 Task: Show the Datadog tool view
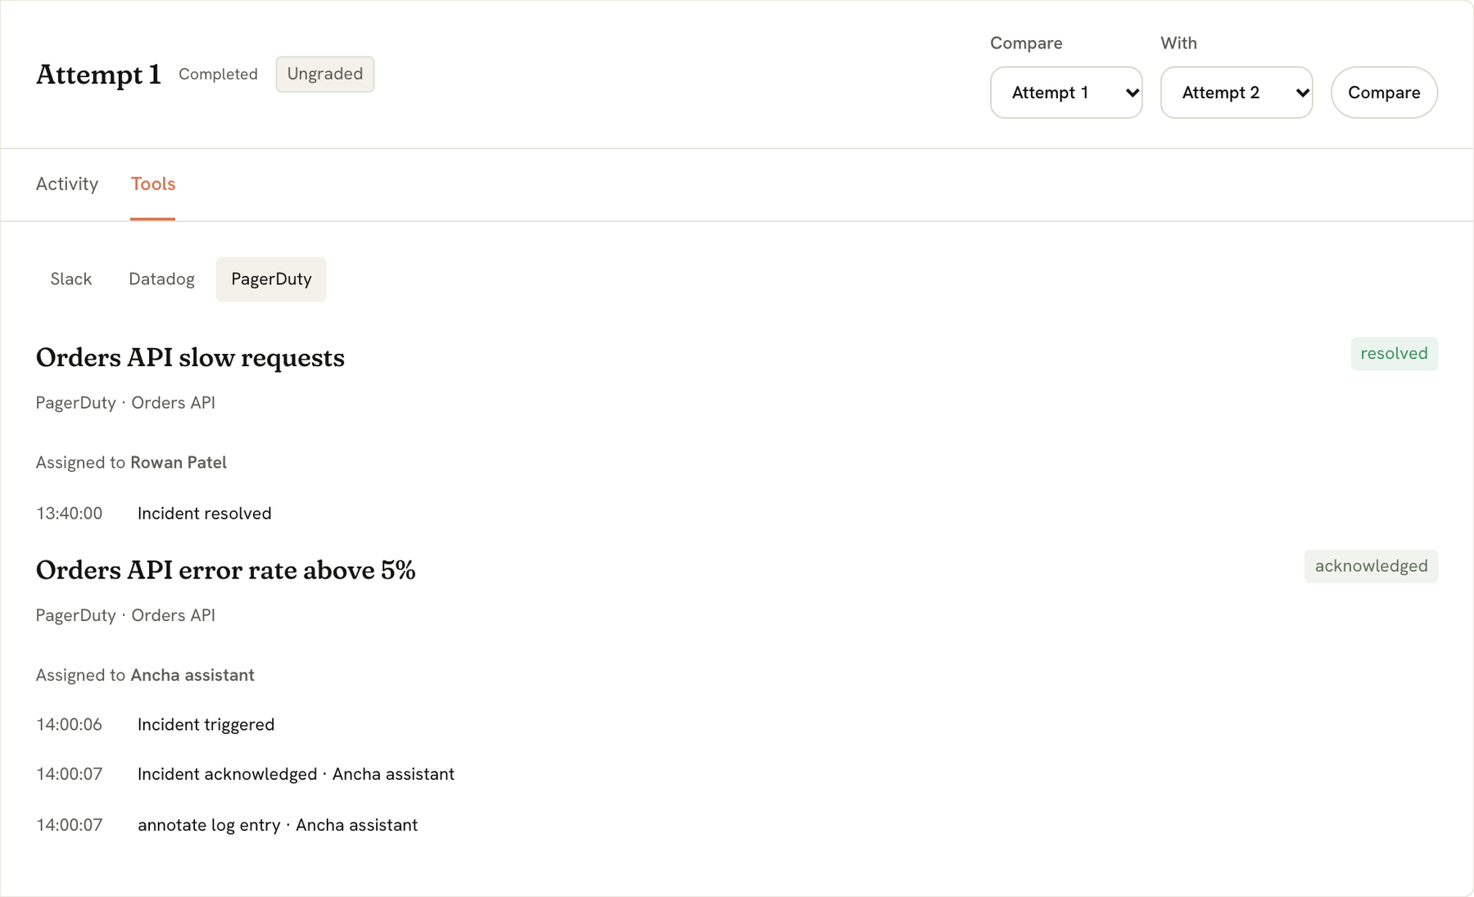coord(161,279)
